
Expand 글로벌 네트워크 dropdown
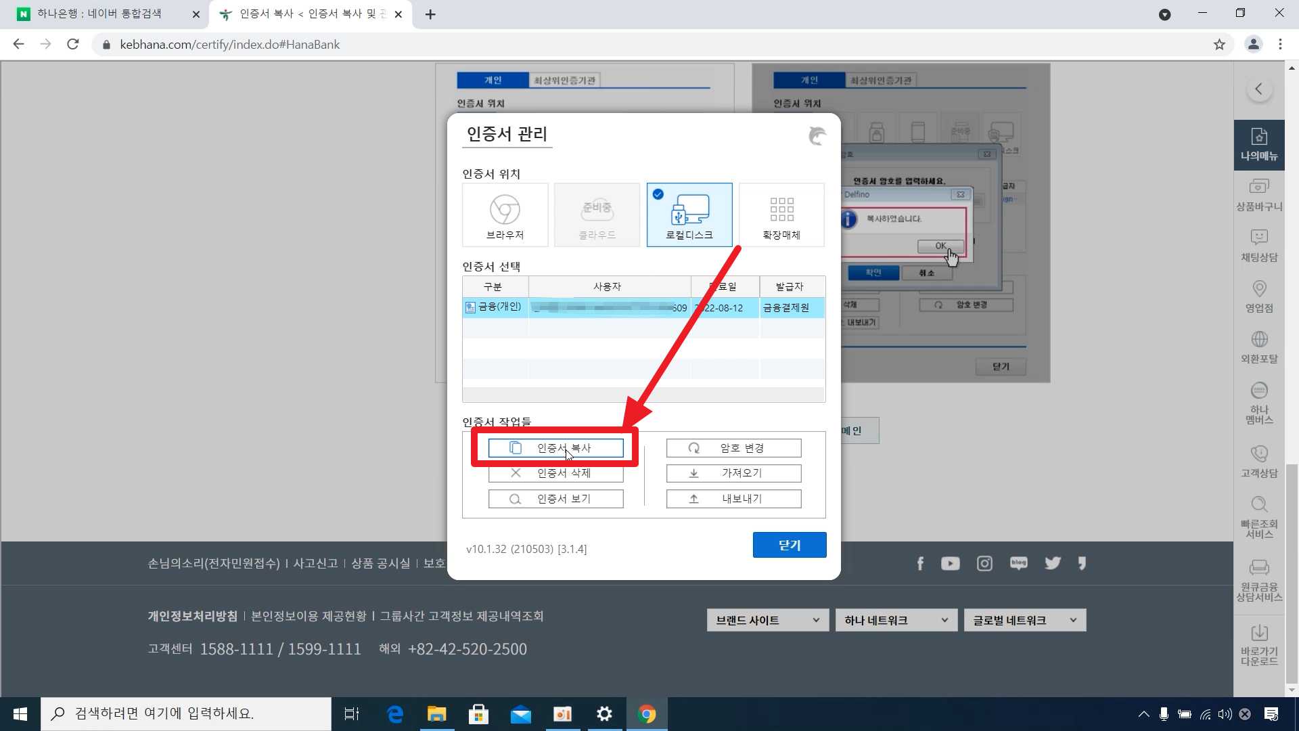click(1024, 620)
